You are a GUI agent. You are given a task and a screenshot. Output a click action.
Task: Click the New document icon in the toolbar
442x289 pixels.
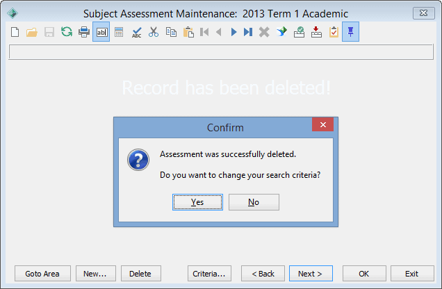[x=15, y=32]
